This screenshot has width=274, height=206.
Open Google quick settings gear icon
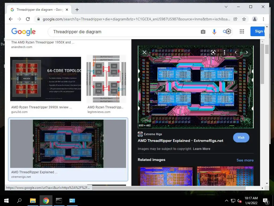(x=228, y=32)
